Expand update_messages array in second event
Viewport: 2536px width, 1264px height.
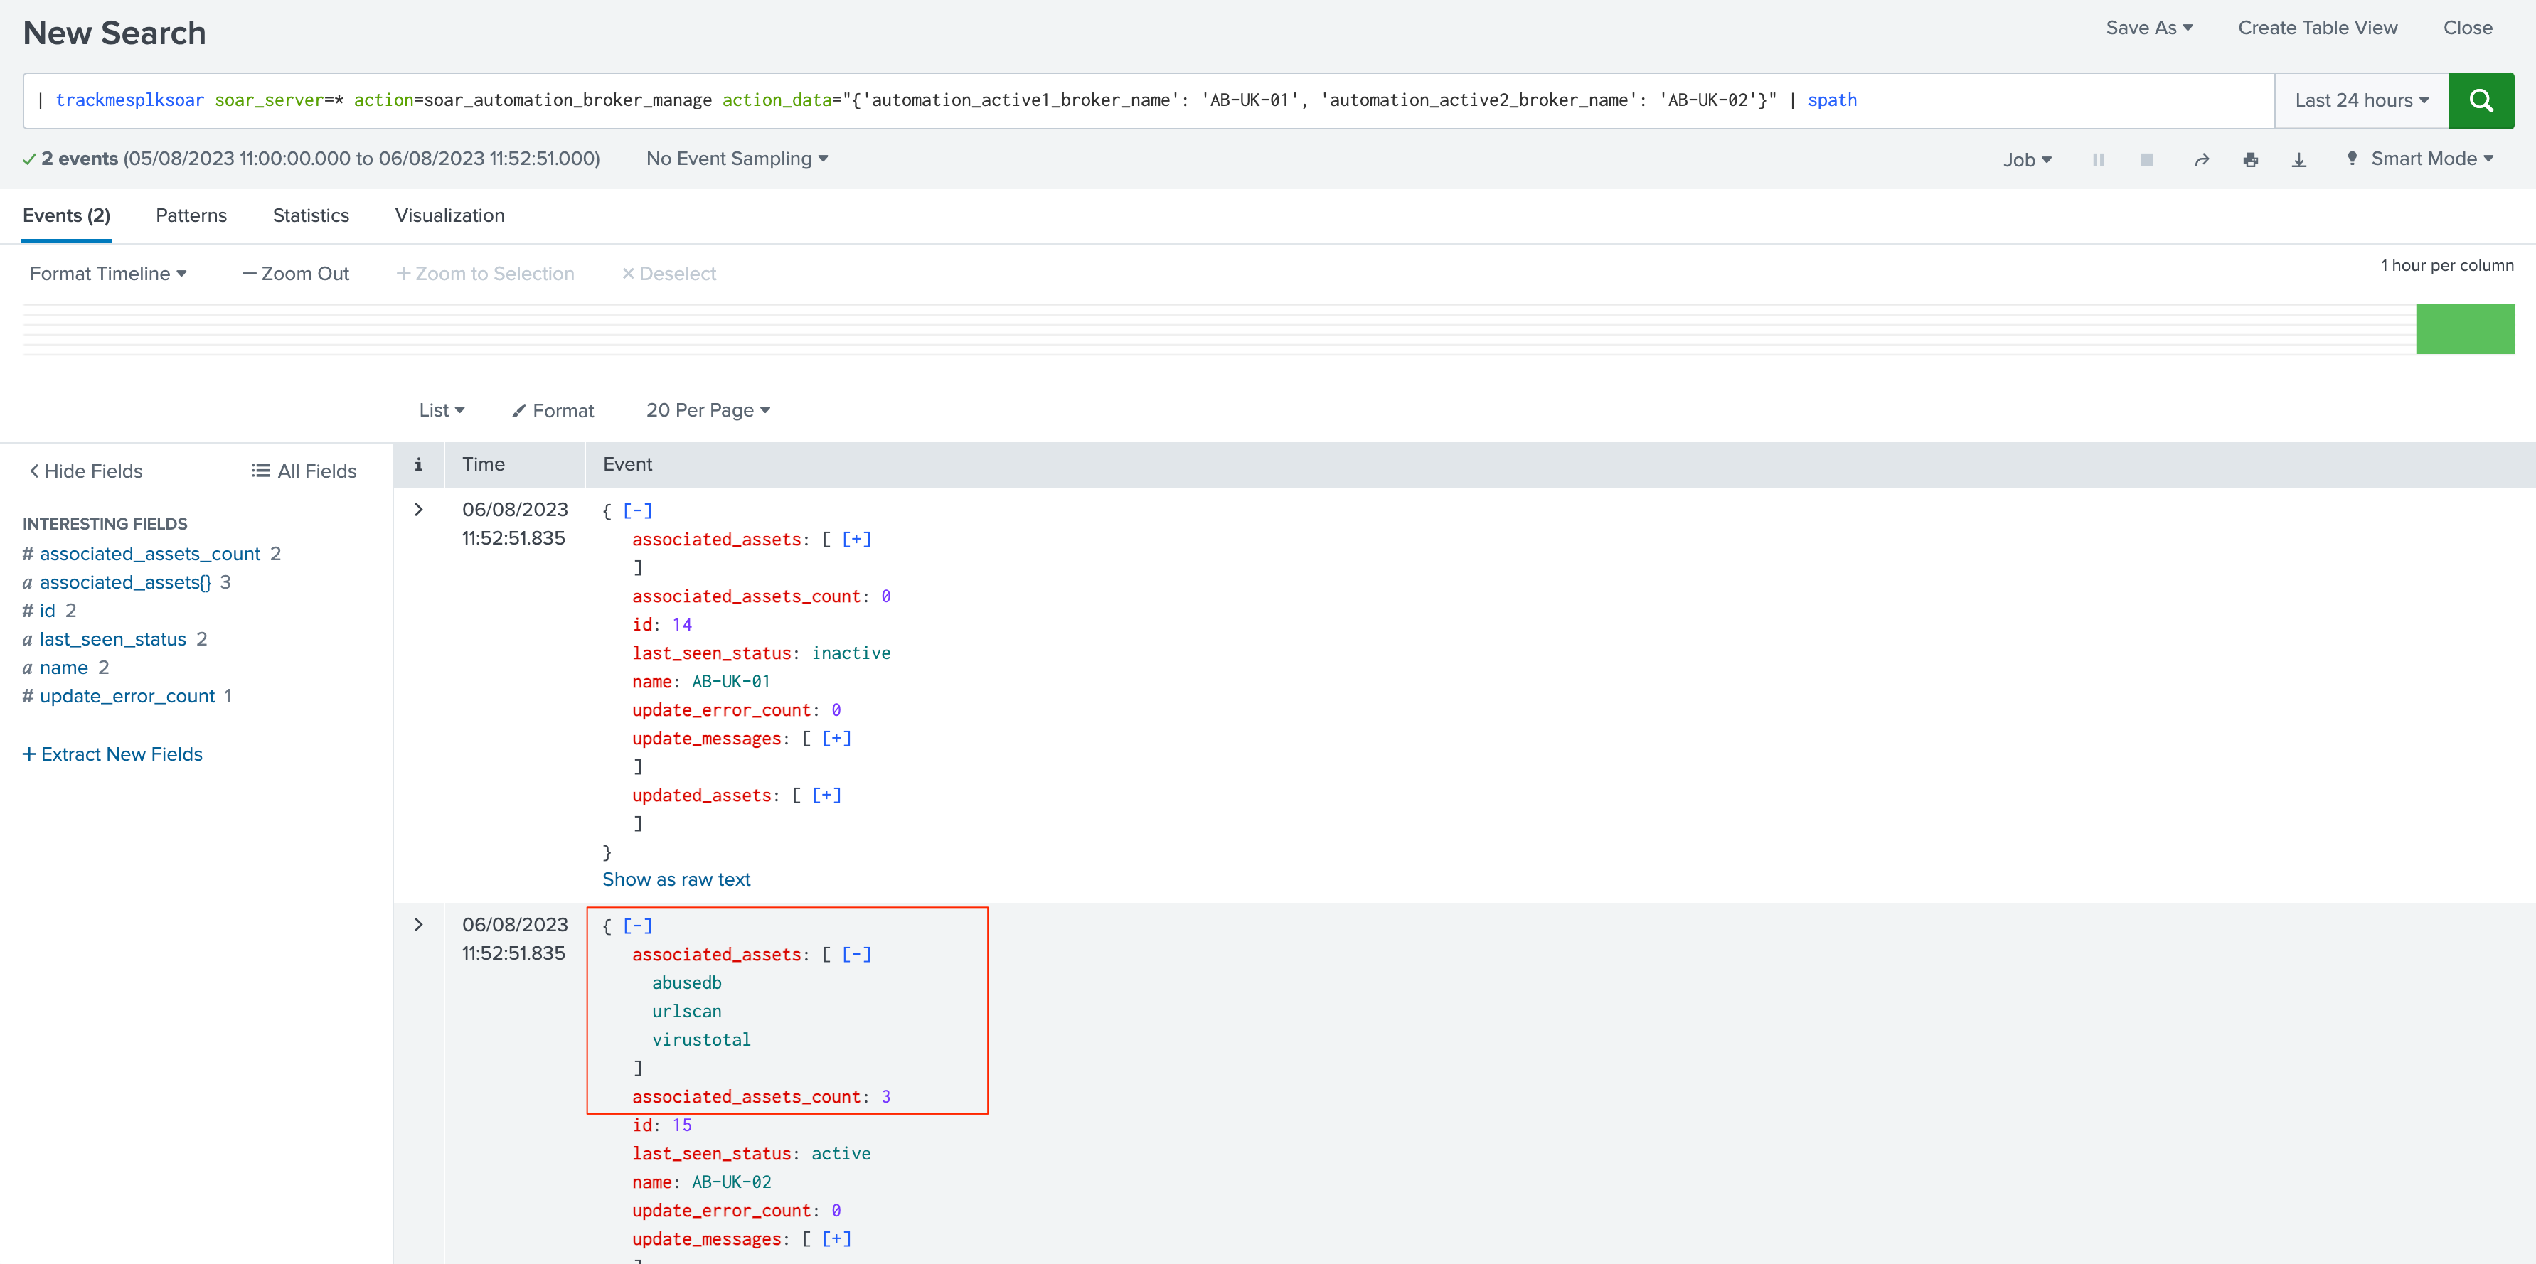tap(837, 1239)
